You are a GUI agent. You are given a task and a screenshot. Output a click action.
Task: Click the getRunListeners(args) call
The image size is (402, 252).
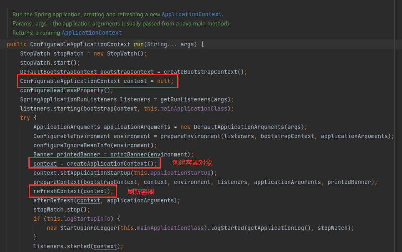tap(196, 99)
